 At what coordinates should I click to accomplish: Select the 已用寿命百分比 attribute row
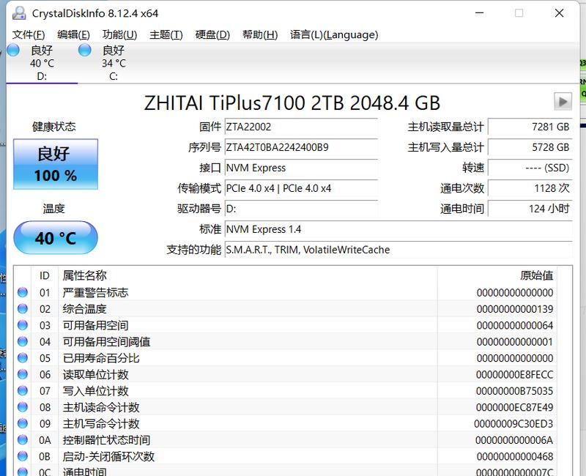(286, 358)
